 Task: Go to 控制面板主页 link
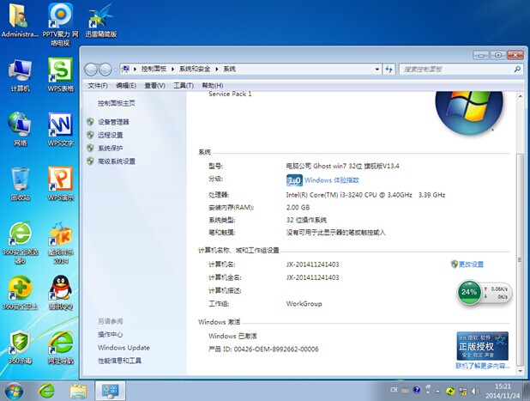tap(117, 103)
